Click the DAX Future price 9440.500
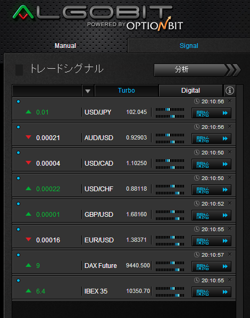 click(x=138, y=265)
